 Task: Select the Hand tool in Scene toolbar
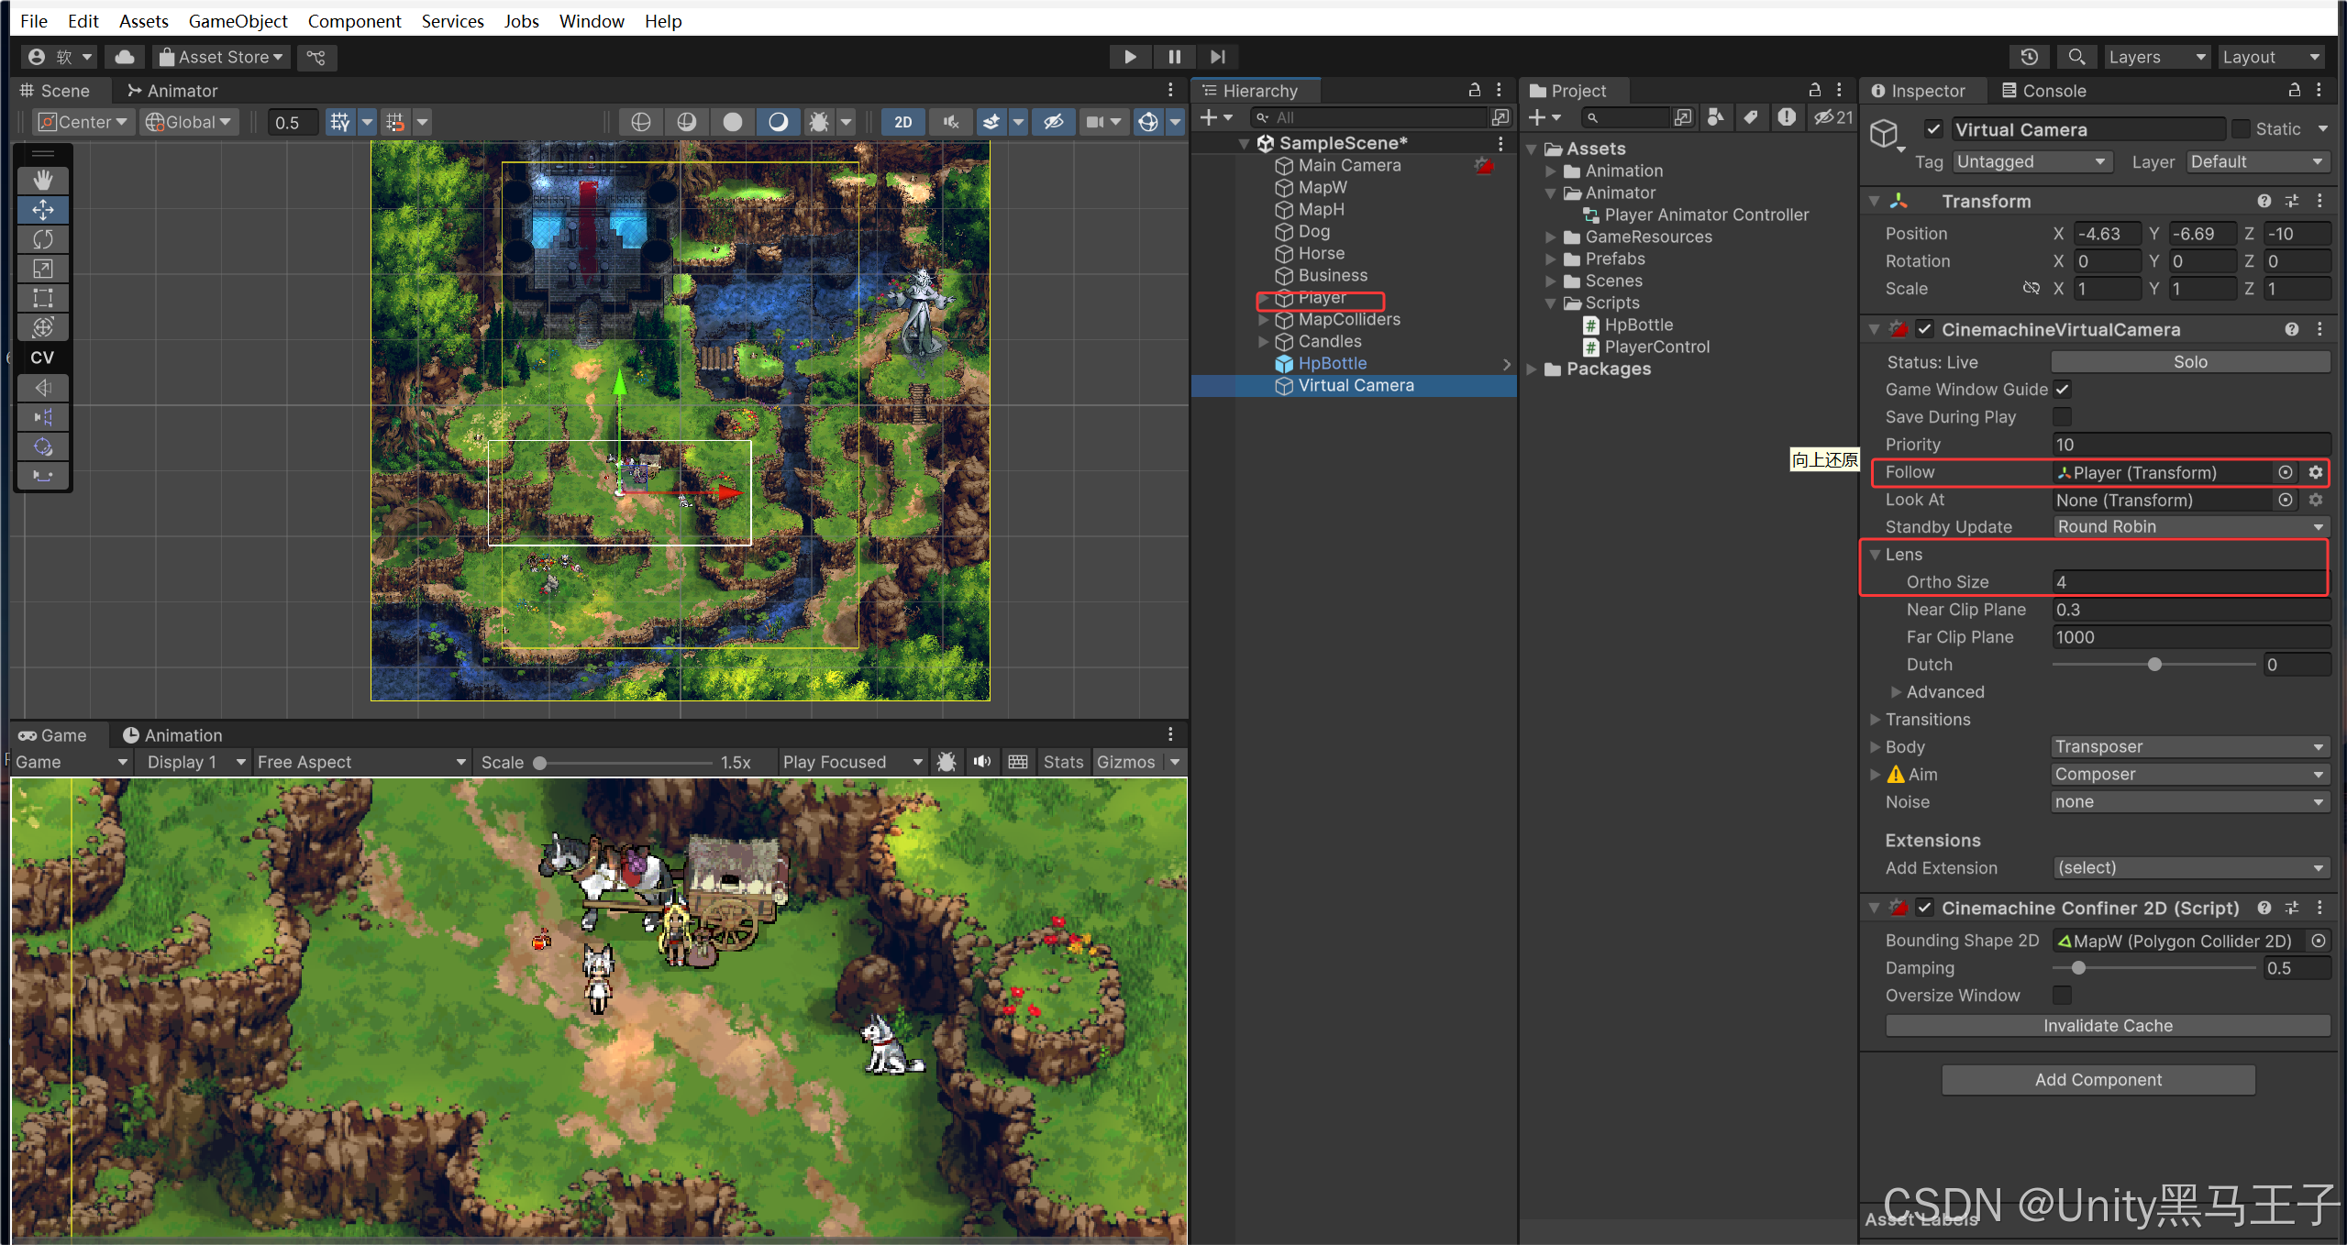tap(42, 180)
